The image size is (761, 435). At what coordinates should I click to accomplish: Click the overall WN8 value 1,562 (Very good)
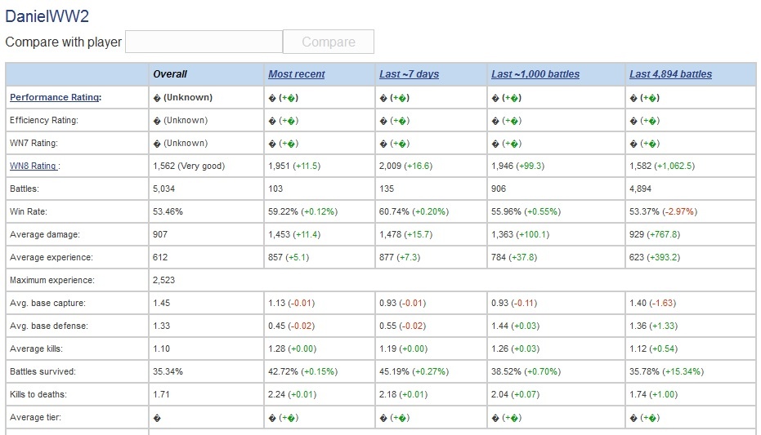click(x=189, y=166)
